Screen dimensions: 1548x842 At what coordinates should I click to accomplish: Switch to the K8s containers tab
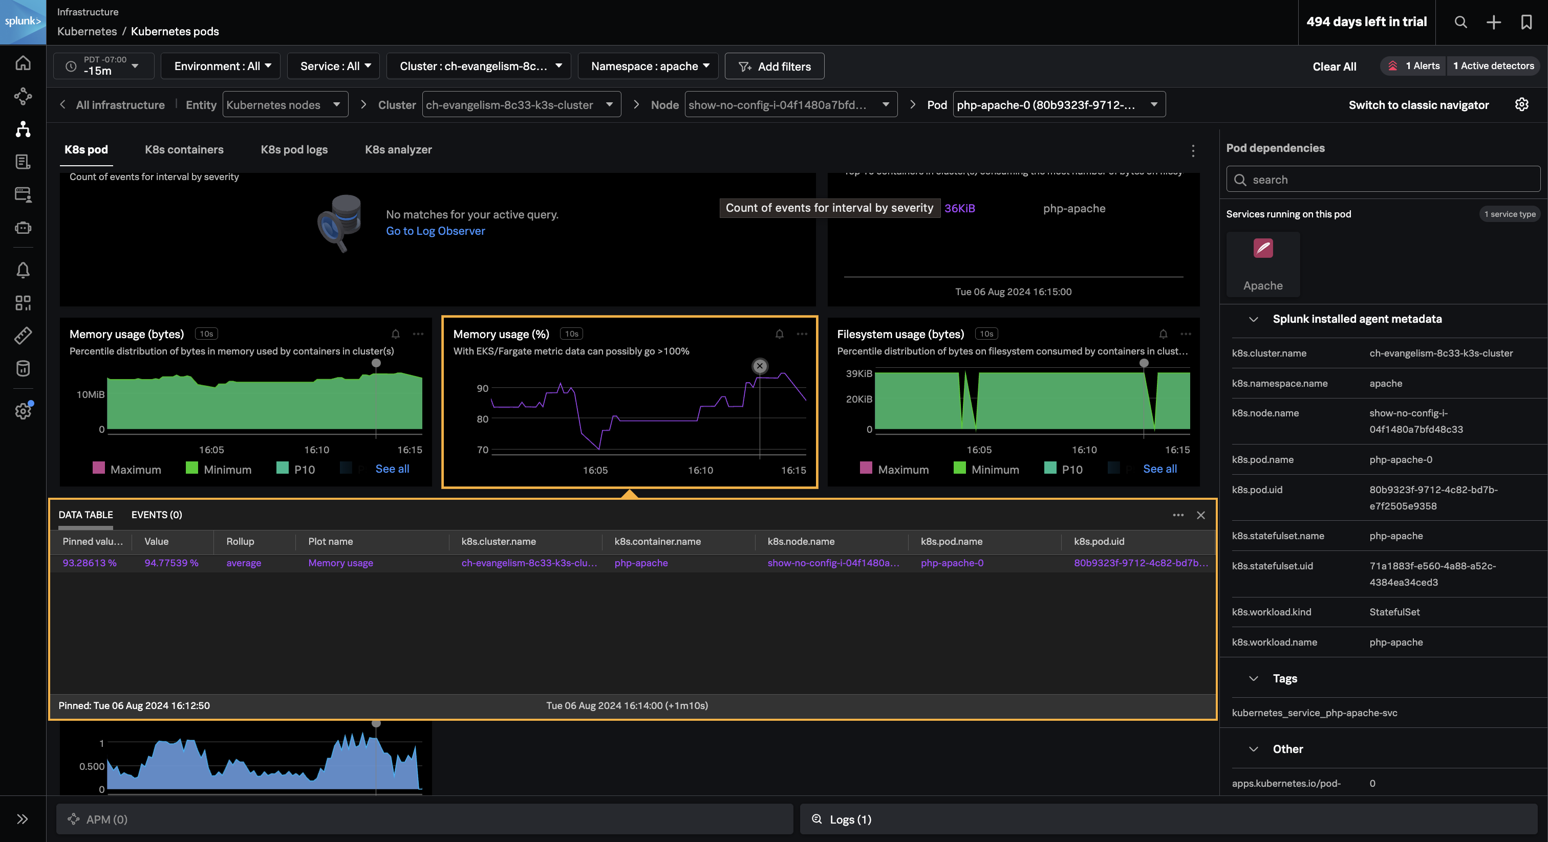point(183,149)
